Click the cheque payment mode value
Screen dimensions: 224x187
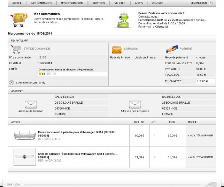pos(201,58)
